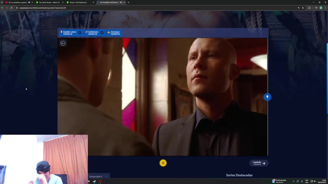This screenshot has height=184, width=328.
Task: Click the Series Destacadas heading
Action: [x=239, y=175]
